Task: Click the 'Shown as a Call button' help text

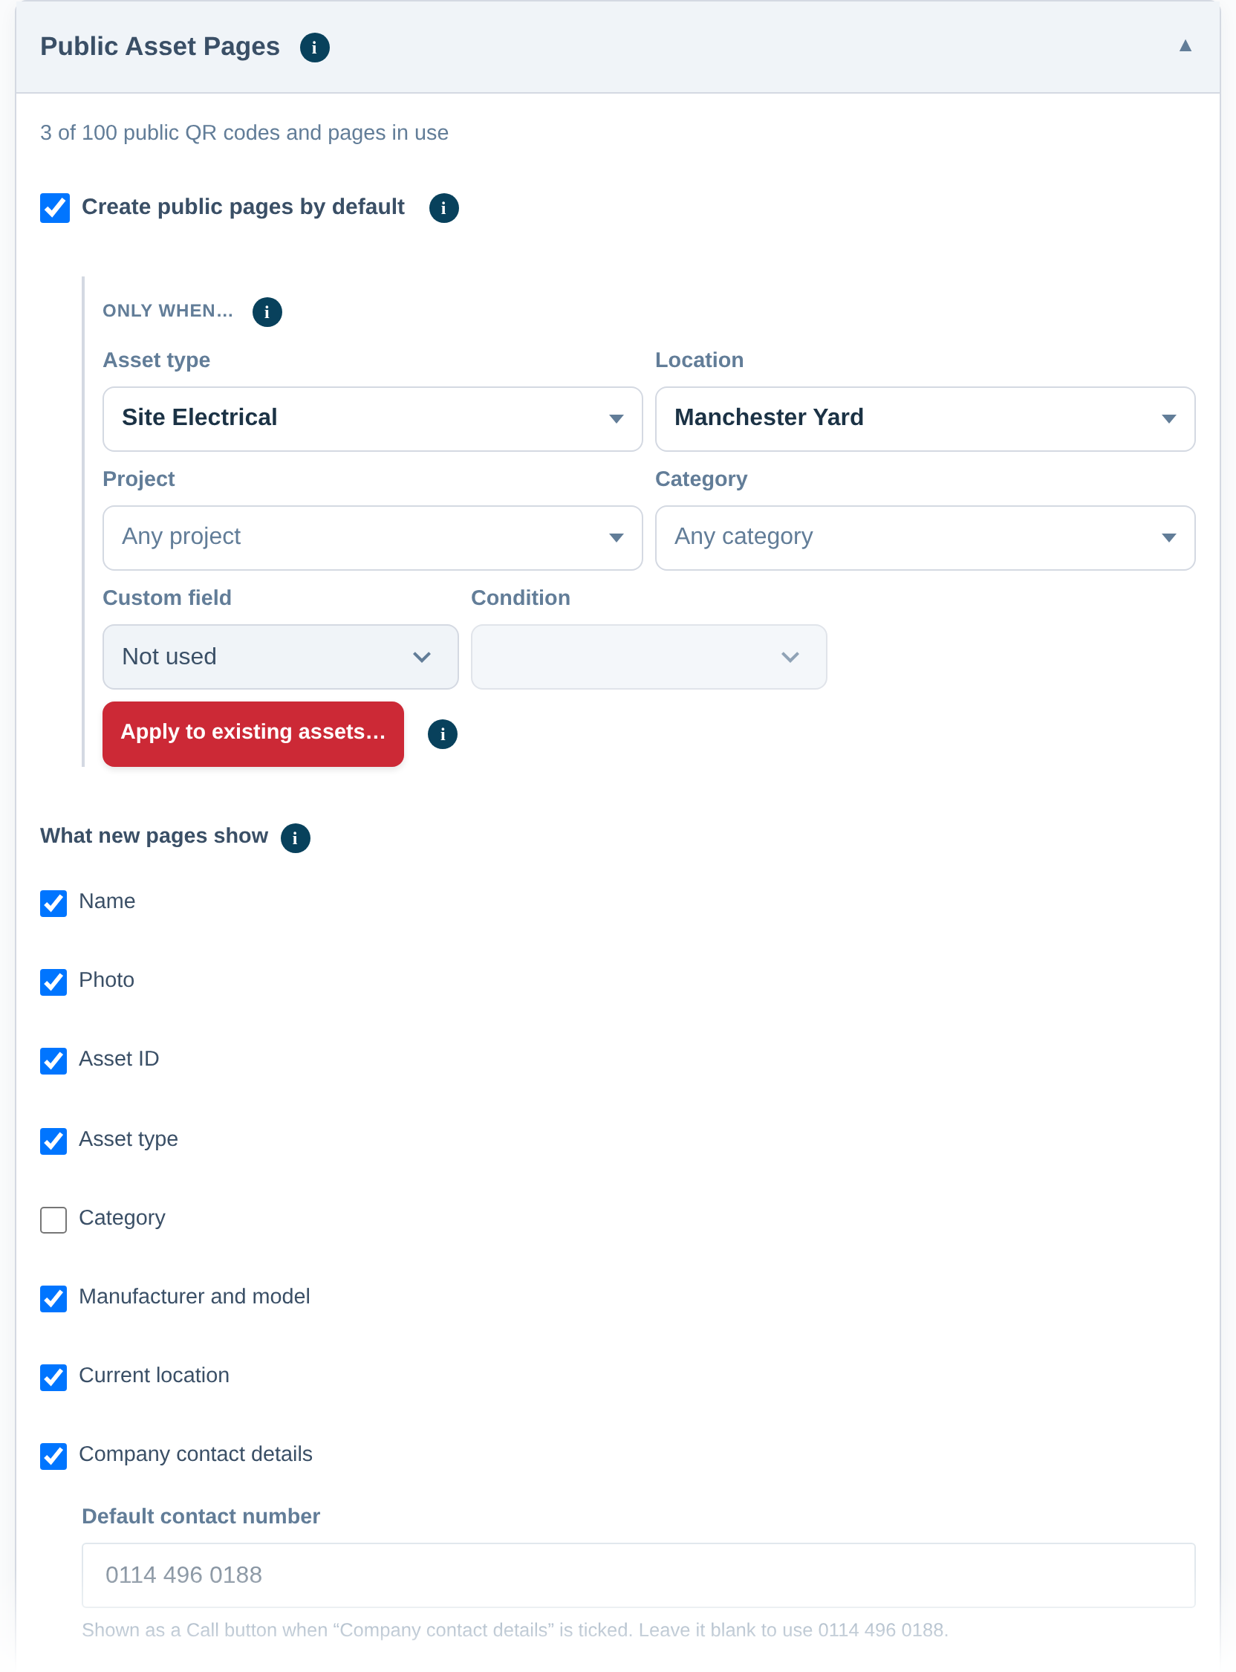Action: (x=515, y=1630)
